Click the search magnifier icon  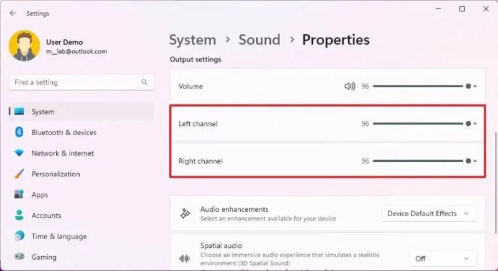tap(144, 82)
